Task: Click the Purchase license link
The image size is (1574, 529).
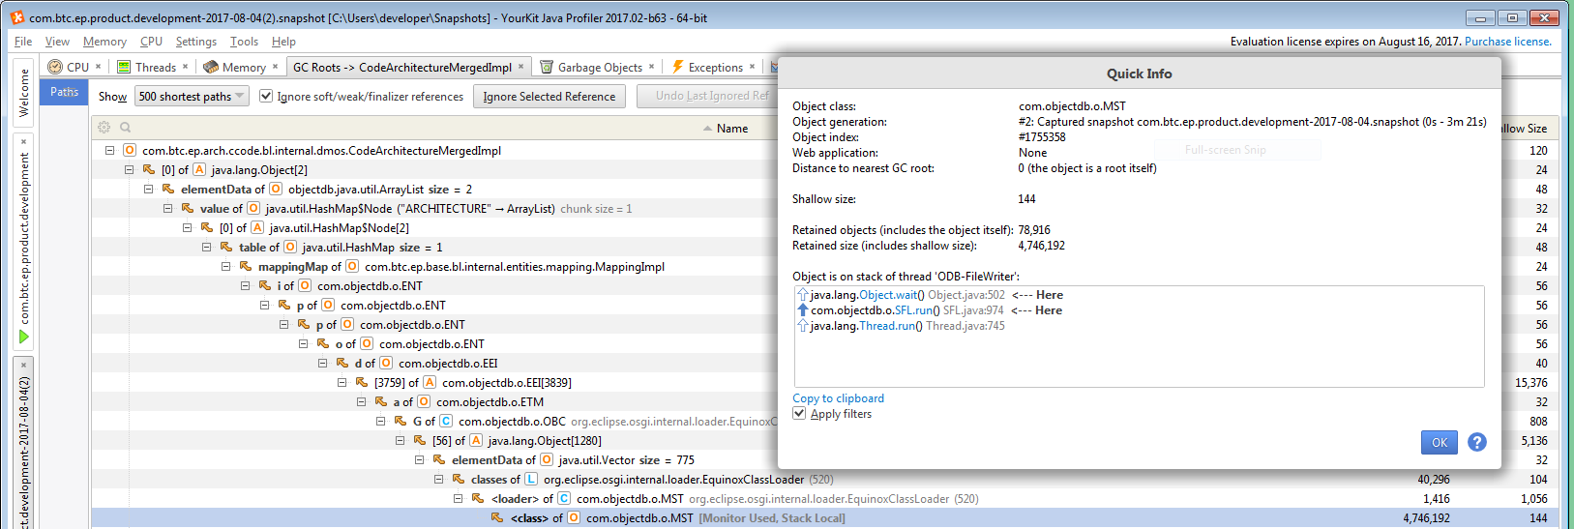Action: tap(1507, 42)
